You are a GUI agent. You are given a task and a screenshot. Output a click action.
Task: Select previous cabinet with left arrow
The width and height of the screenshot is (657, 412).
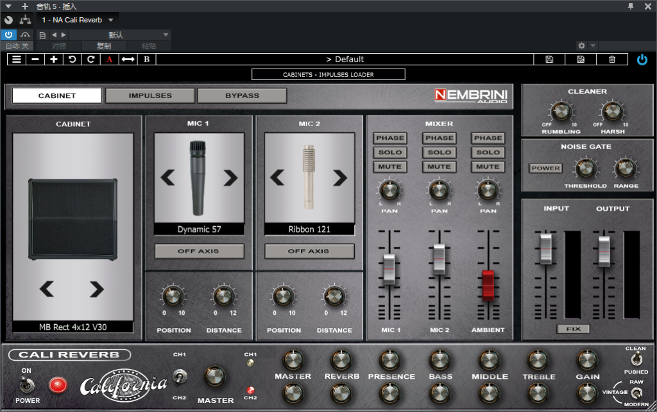[x=46, y=289]
